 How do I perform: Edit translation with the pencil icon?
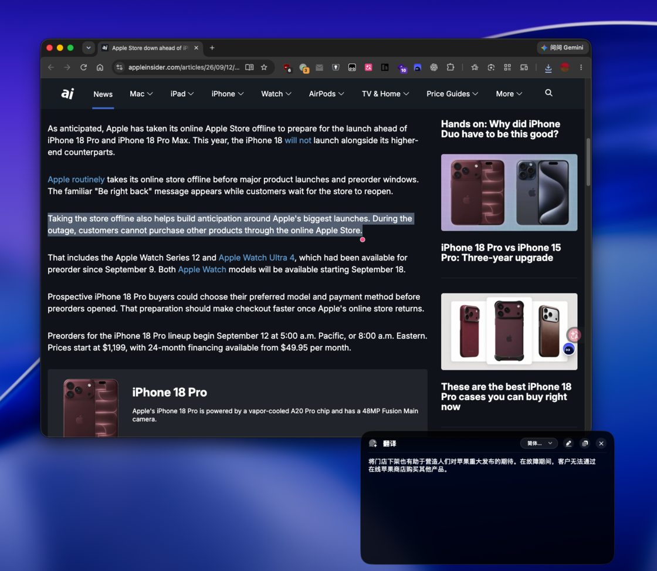coord(568,443)
